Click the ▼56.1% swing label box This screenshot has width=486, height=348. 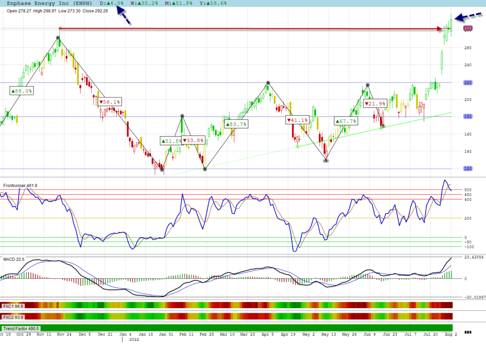pyautogui.click(x=110, y=102)
